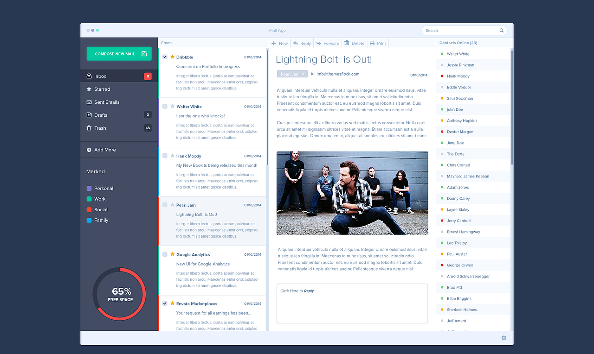Click the Inbox tray icon
This screenshot has height=354, width=594.
tap(89, 76)
